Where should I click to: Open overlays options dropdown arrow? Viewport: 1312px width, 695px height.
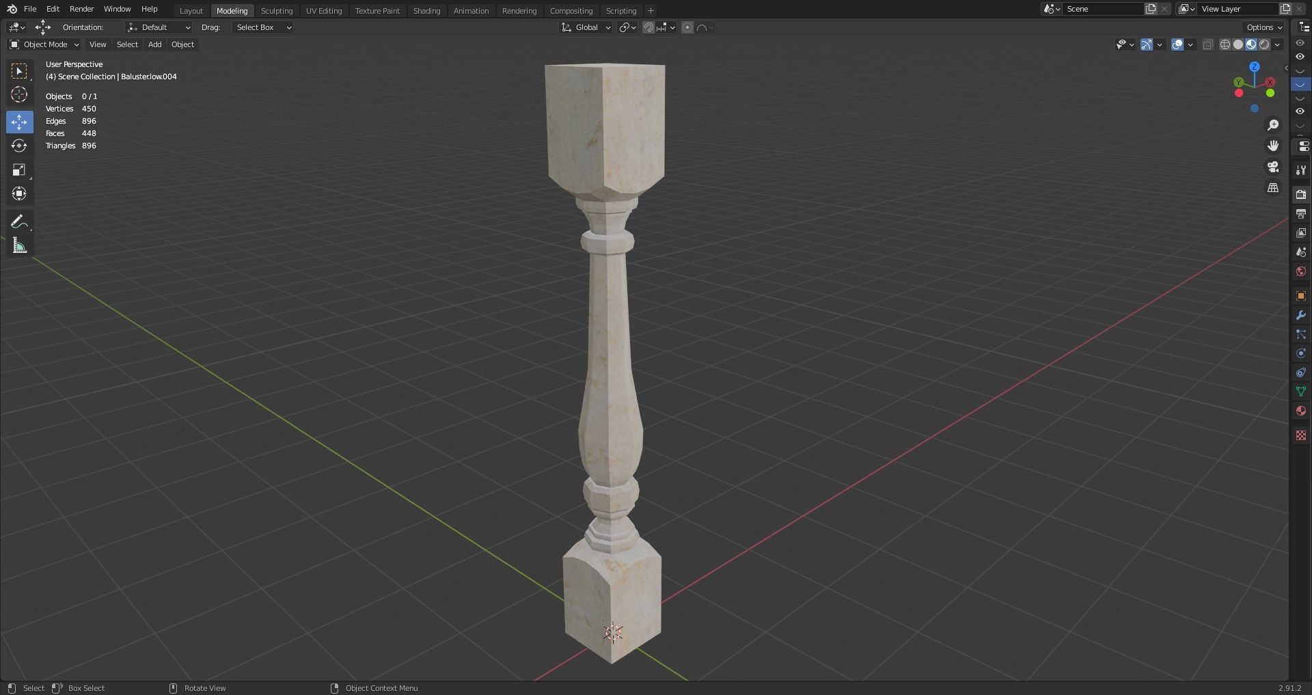[1190, 44]
